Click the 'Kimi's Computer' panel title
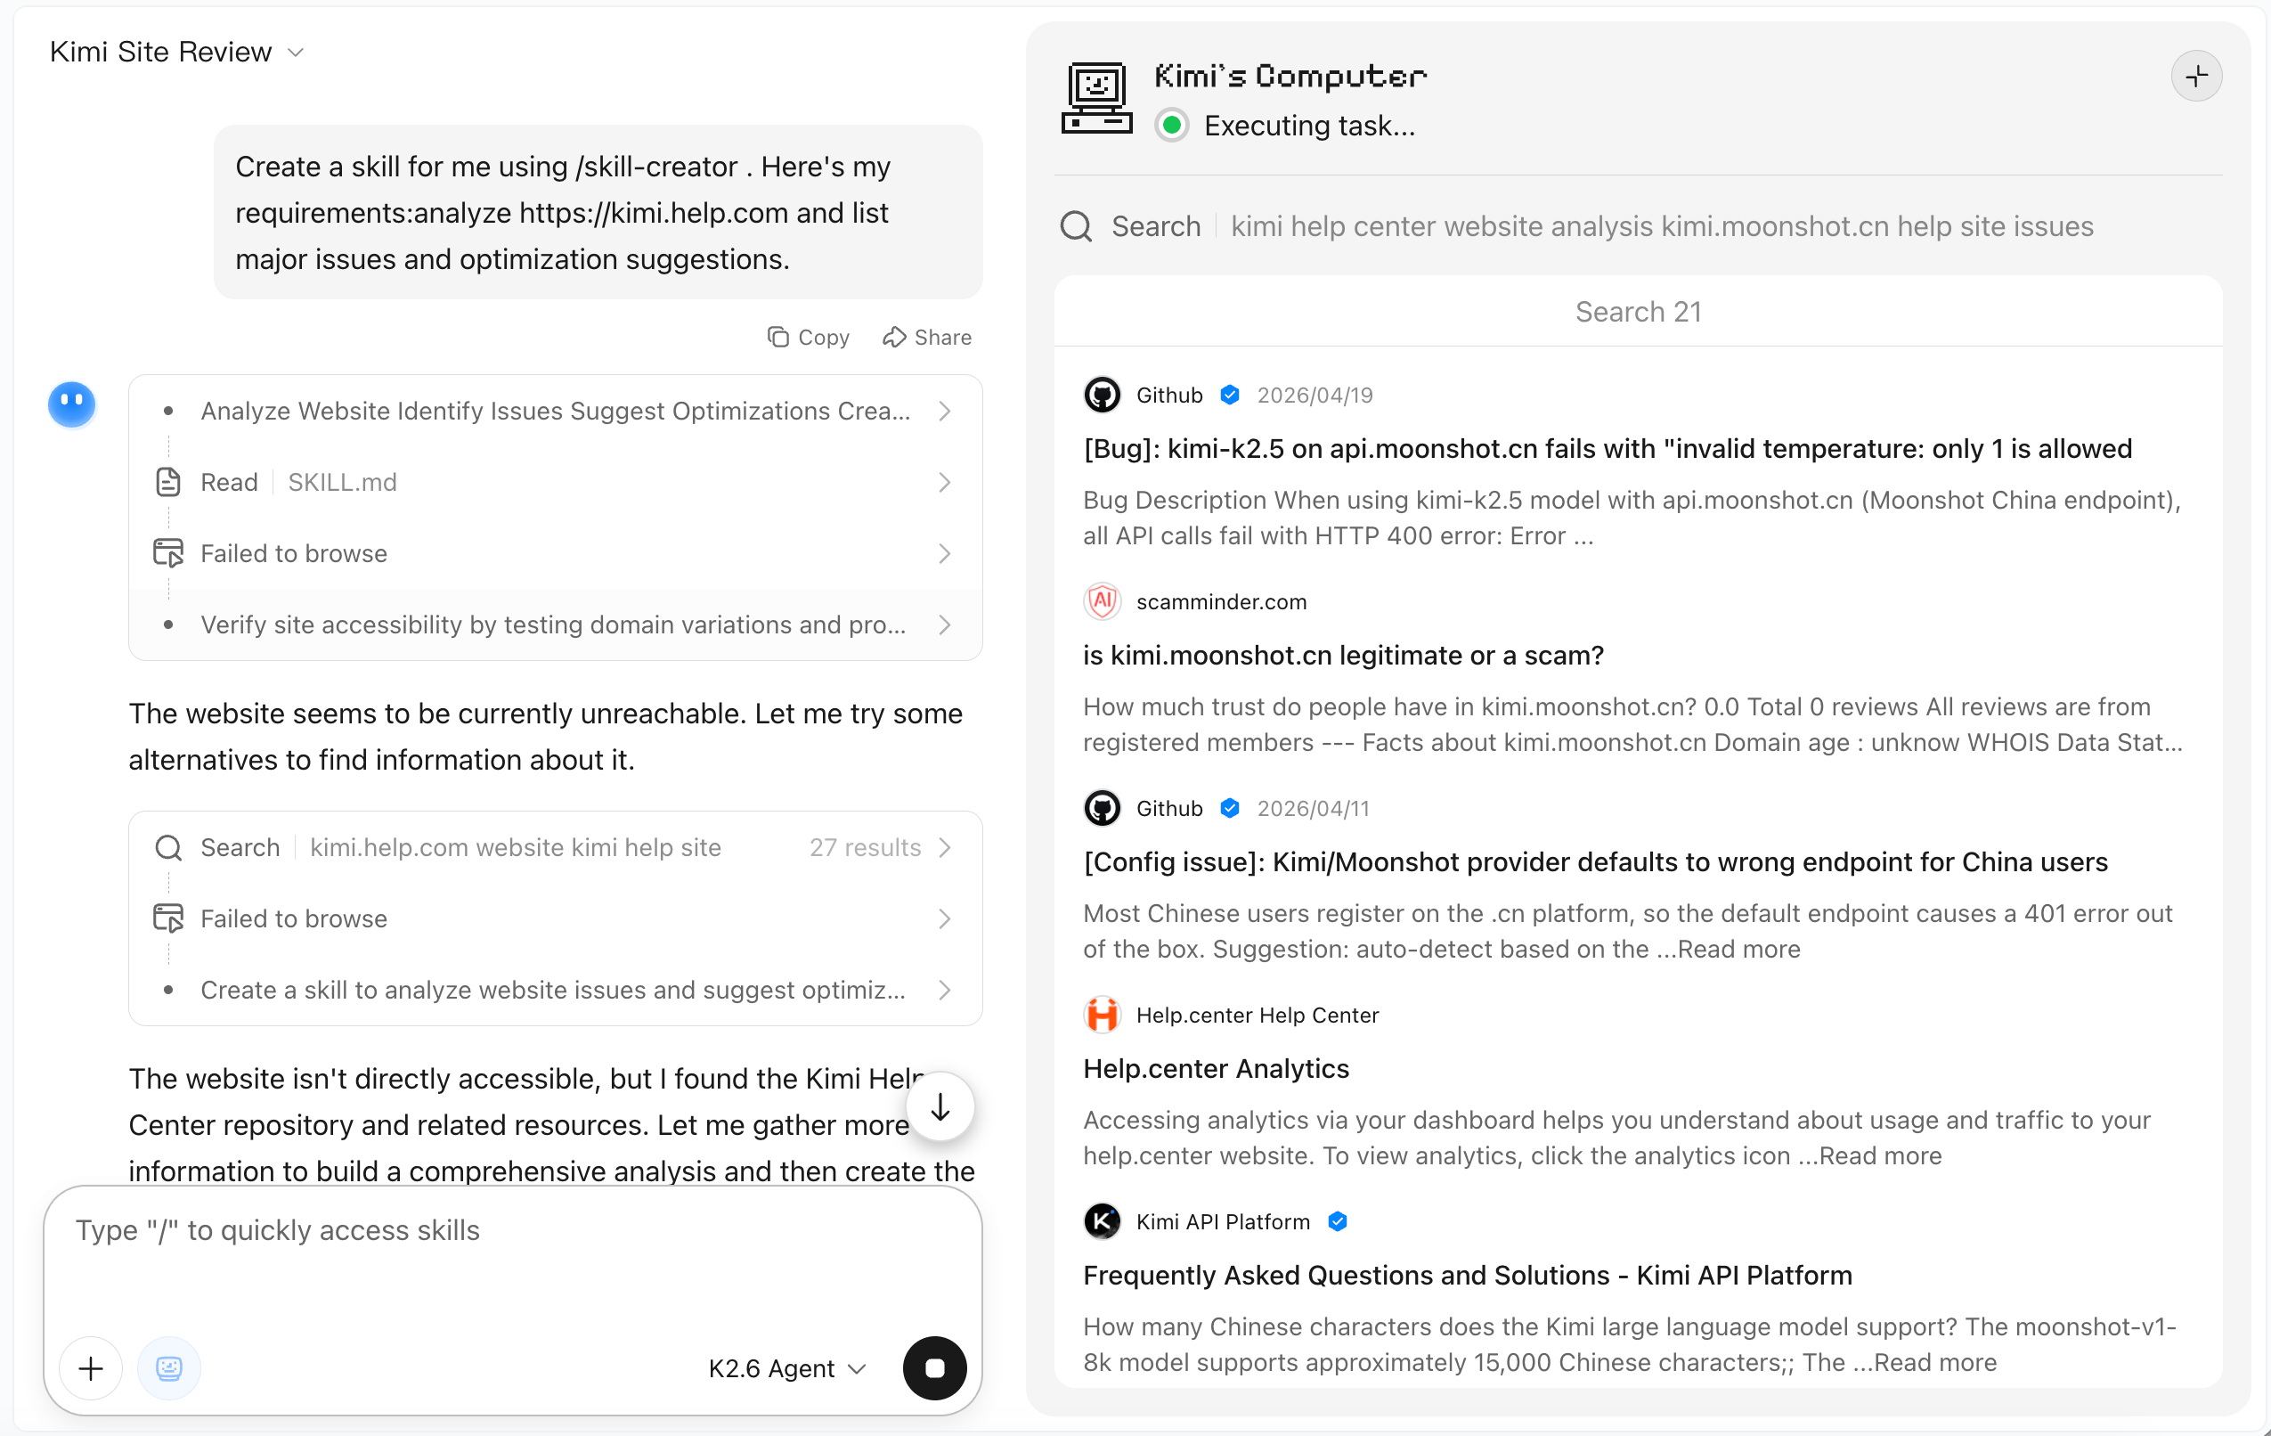 click(1290, 76)
